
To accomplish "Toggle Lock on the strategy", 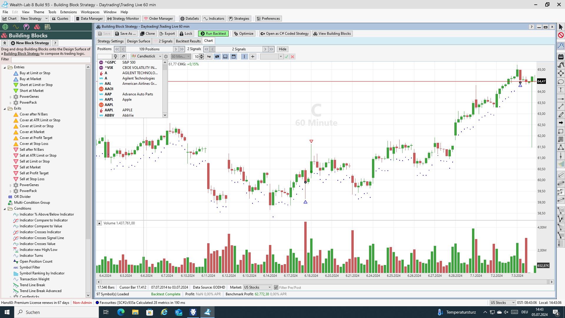I will 186,34.
